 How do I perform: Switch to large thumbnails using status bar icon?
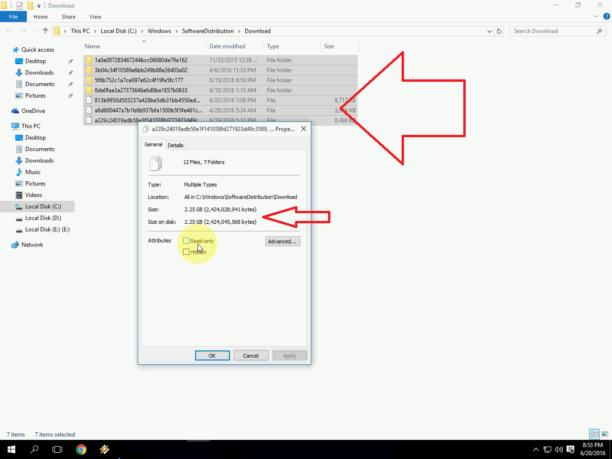(604, 434)
